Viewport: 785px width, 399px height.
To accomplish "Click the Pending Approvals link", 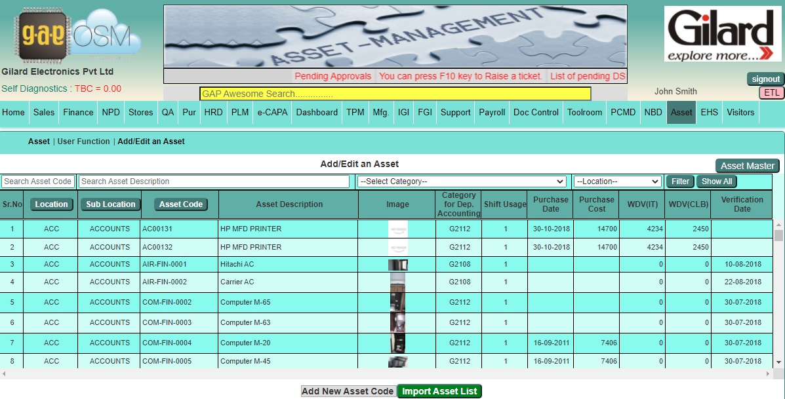I will [332, 77].
